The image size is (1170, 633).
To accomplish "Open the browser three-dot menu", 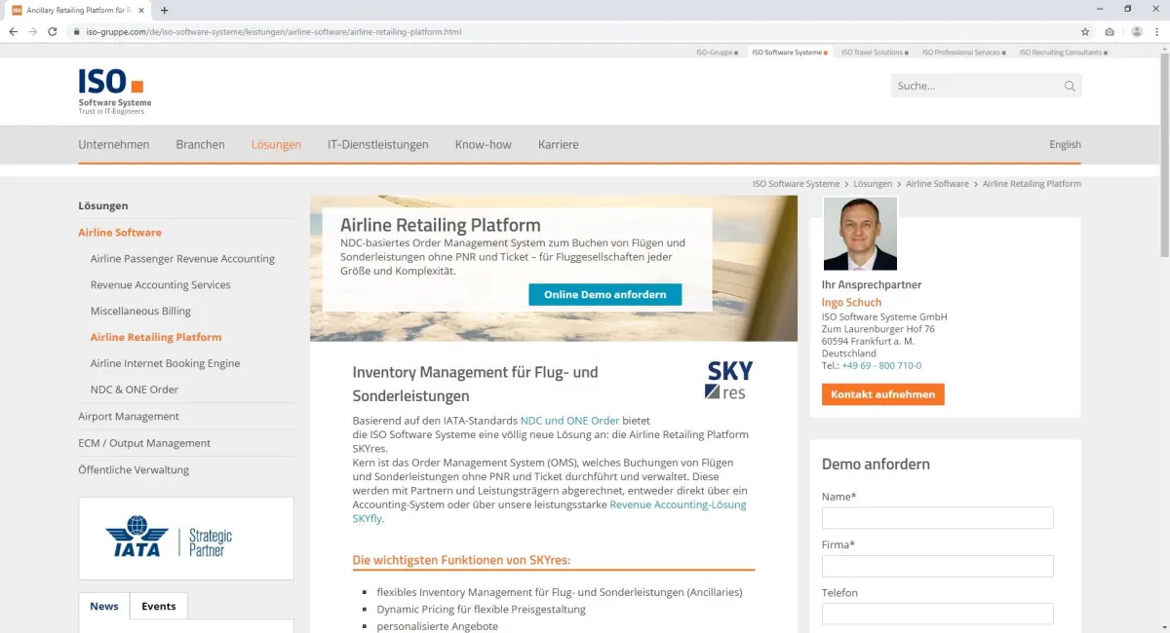I will 1158,31.
